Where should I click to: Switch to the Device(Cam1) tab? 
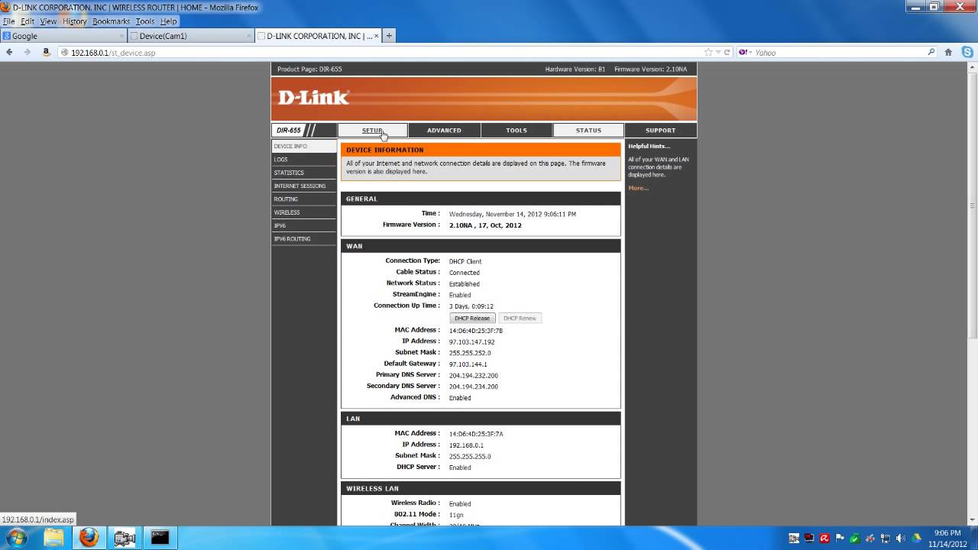[190, 36]
